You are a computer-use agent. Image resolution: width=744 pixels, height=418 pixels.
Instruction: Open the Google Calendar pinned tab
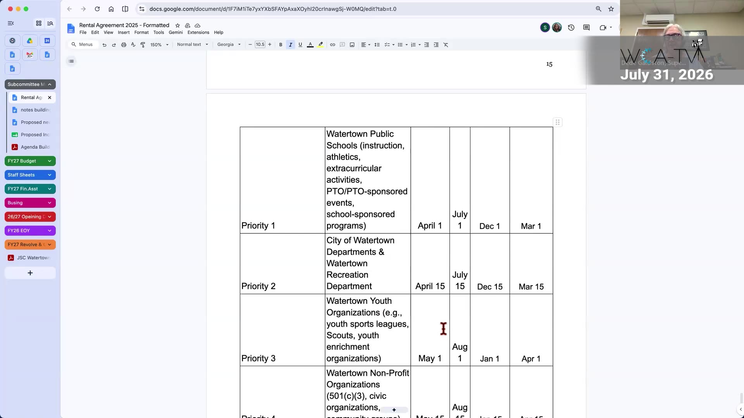coord(47,41)
